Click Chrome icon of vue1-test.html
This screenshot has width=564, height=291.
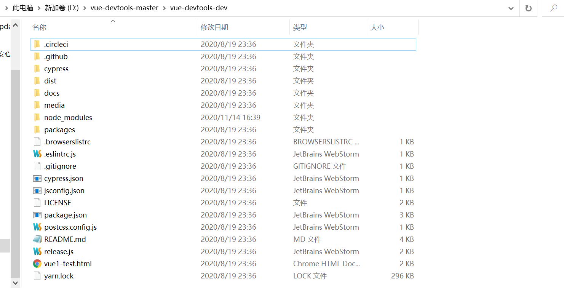(37, 264)
